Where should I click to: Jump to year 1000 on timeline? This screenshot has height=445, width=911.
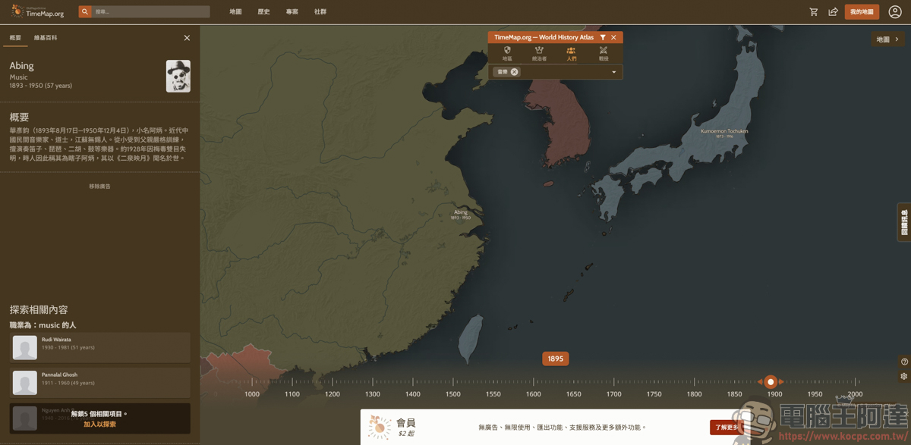click(x=252, y=394)
